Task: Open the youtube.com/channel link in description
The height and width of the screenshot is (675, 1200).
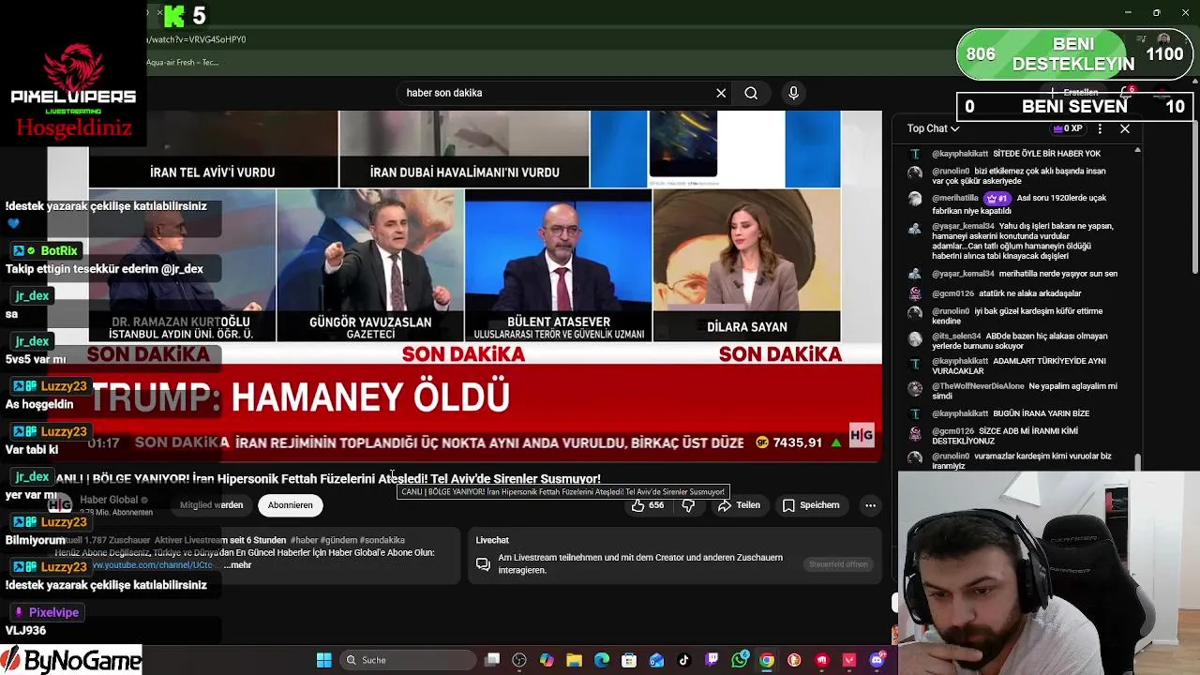Action: [x=152, y=565]
